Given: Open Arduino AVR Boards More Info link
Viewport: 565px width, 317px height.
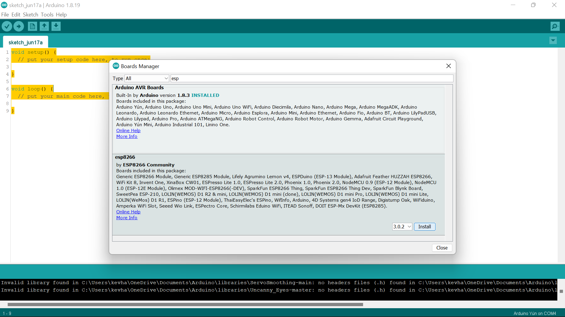Looking at the screenshot, I should (127, 136).
